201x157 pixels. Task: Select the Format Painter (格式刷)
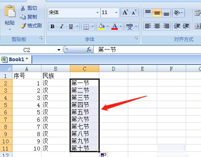coord(31,26)
